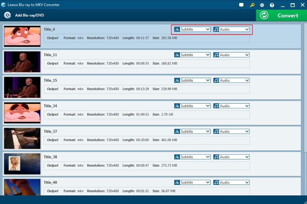307x204 pixels.
Task: Select the Title_40 thumbnail
Action: (x=22, y=187)
